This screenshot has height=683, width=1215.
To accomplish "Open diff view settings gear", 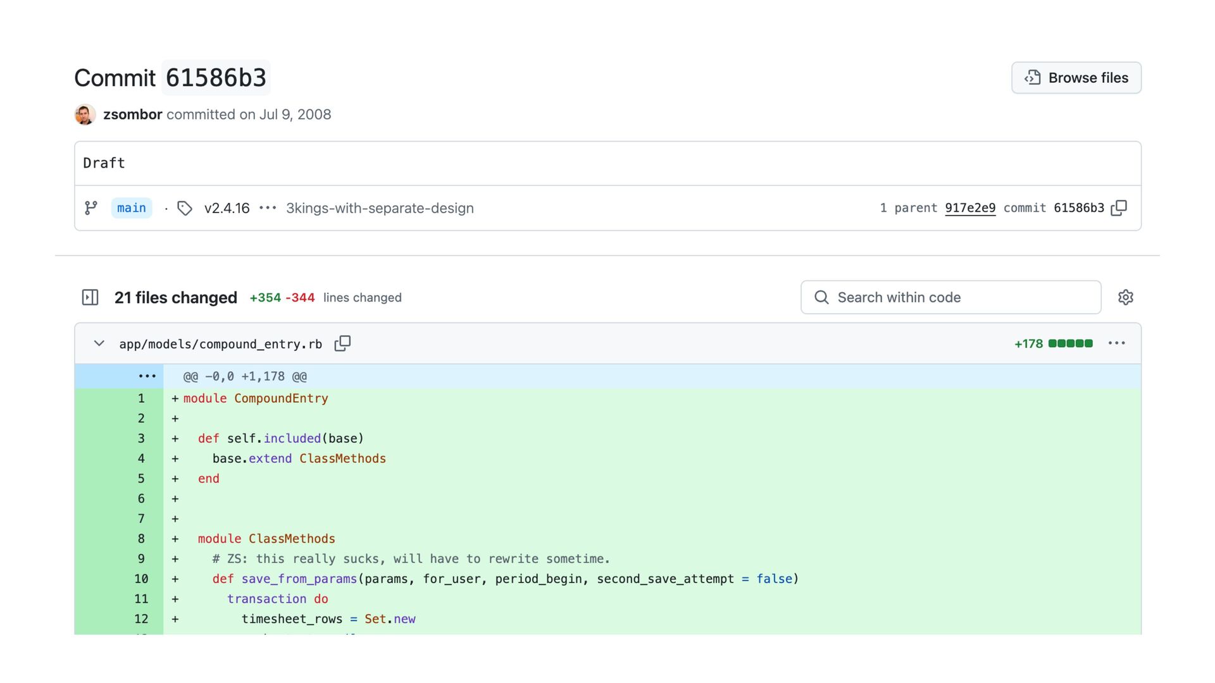I will click(1125, 297).
